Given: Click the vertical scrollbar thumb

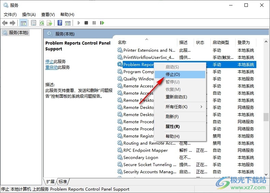Looking at the screenshot, I should point(266,117).
